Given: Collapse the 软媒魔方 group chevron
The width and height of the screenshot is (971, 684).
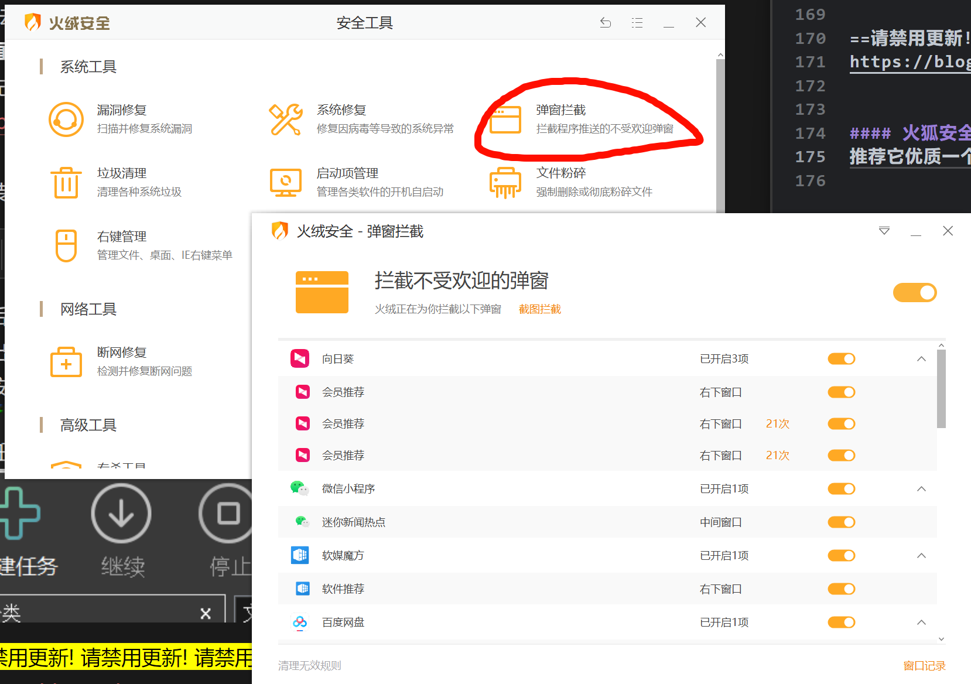Looking at the screenshot, I should click(x=921, y=555).
